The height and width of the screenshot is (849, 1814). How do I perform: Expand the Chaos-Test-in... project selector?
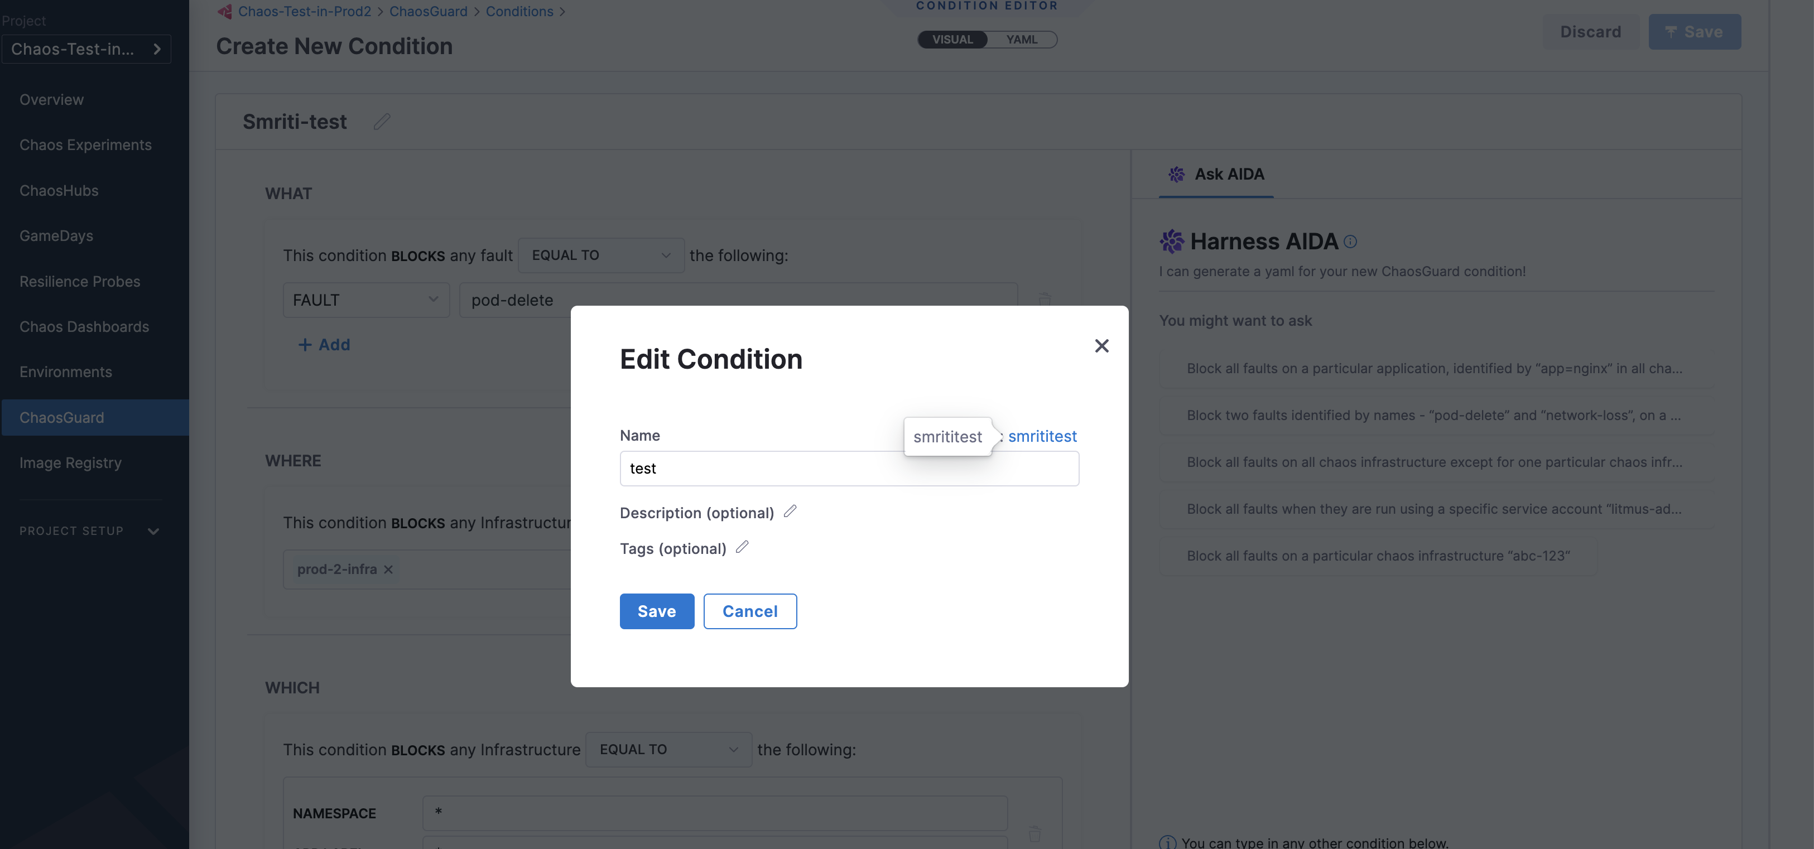click(x=86, y=49)
